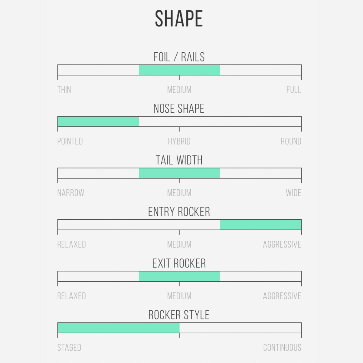Click the green Rocker Style bar segment
The width and height of the screenshot is (363, 363).
pyautogui.click(x=118, y=328)
